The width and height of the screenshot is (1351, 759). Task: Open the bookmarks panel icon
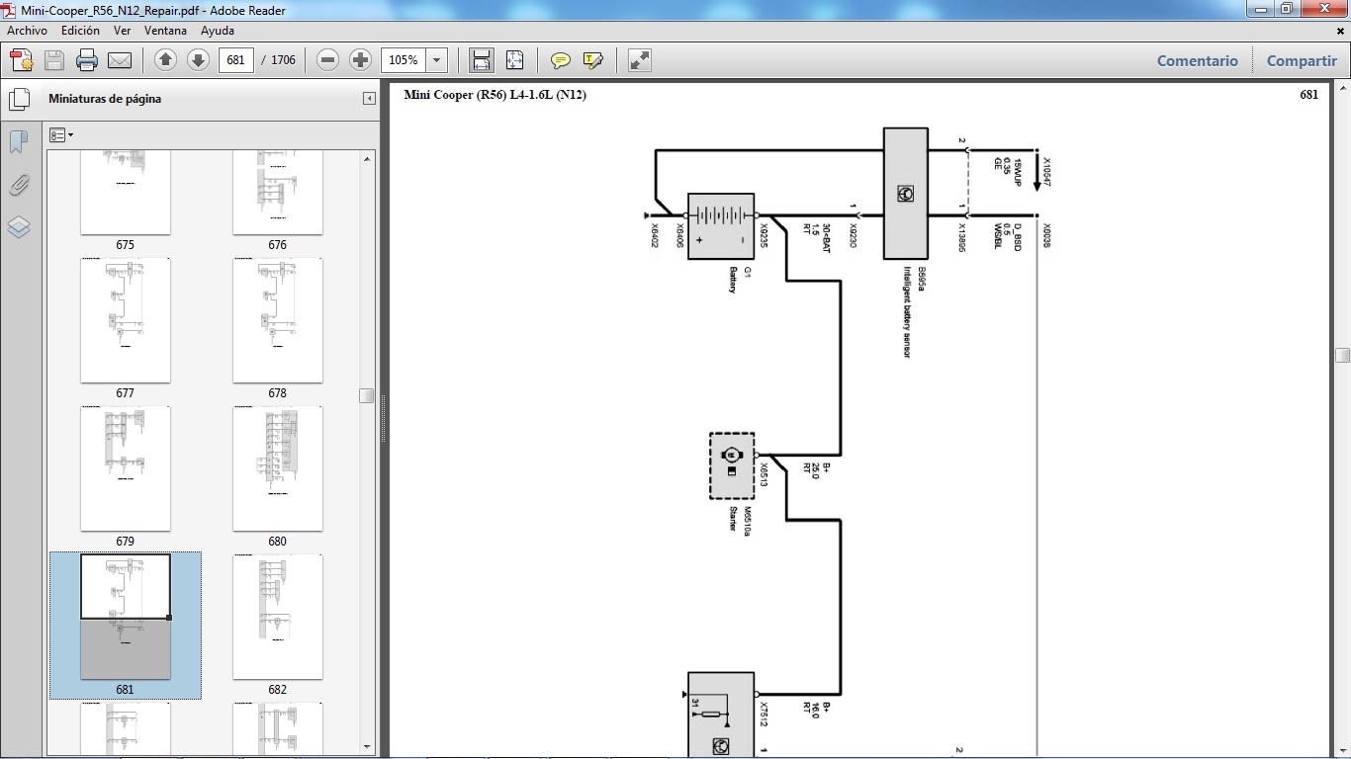coord(19,142)
